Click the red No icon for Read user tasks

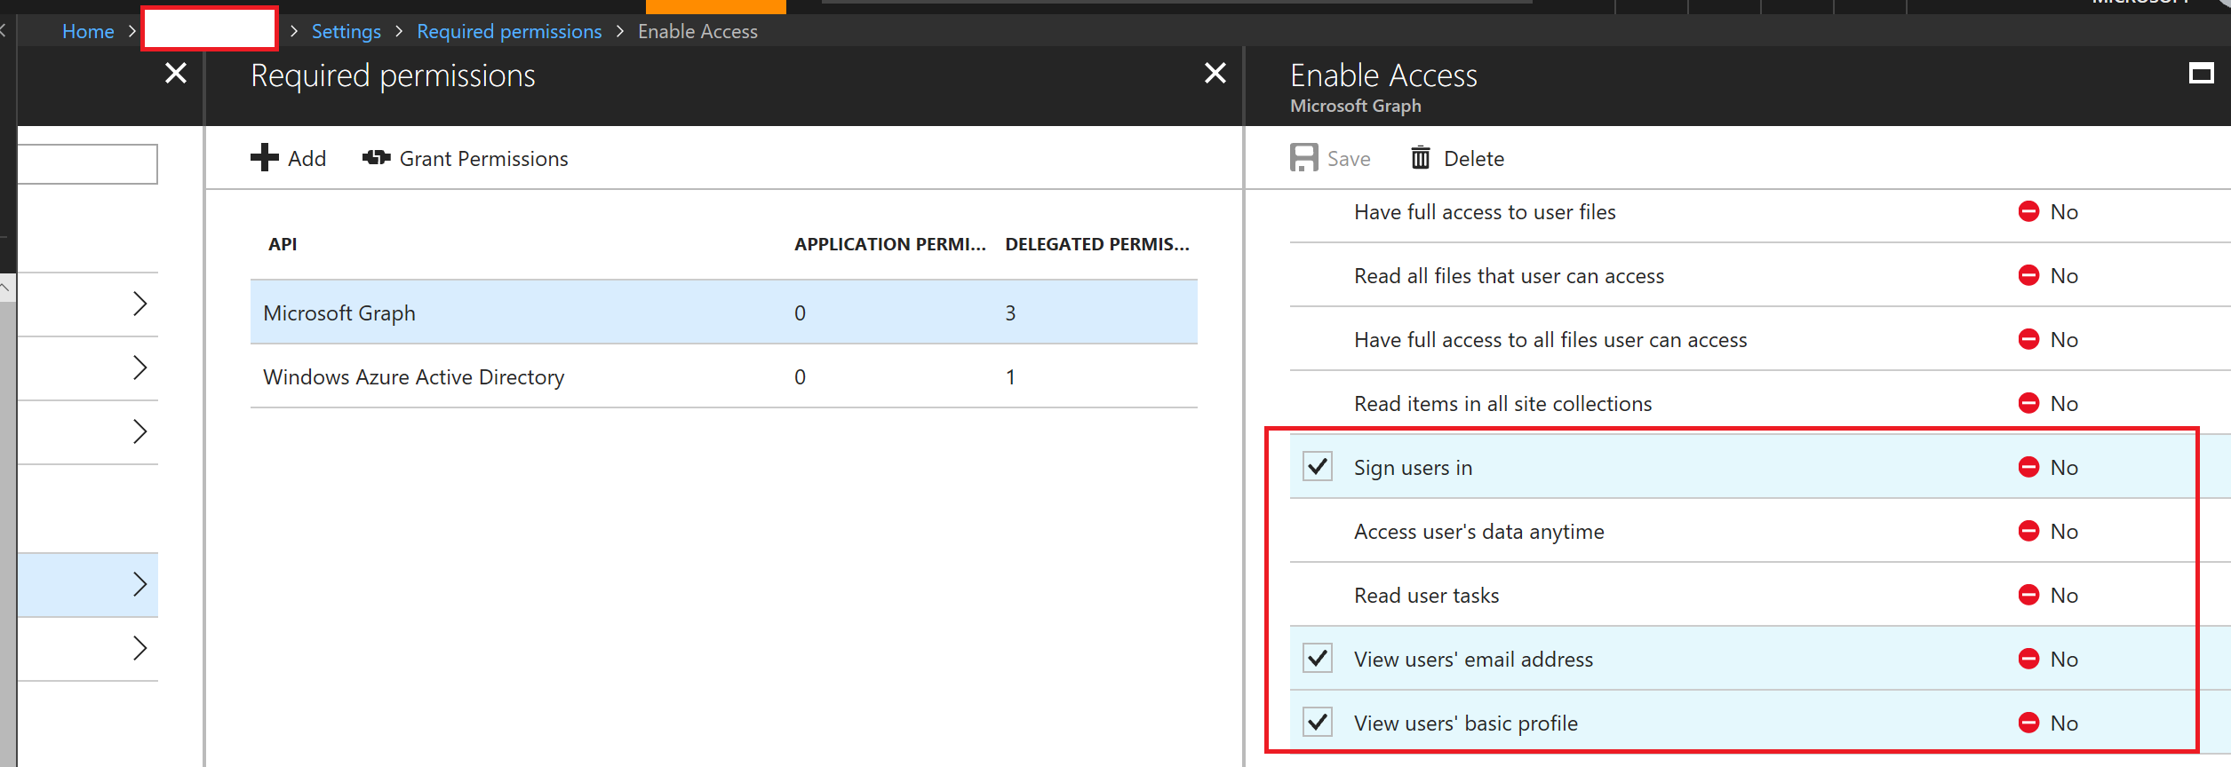tap(2028, 595)
